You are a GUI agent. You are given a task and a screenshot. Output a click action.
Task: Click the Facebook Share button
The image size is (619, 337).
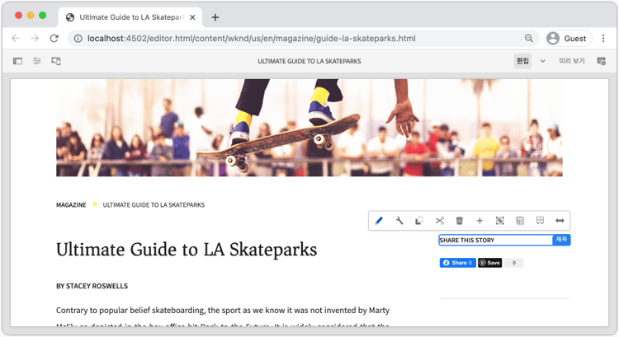(457, 263)
